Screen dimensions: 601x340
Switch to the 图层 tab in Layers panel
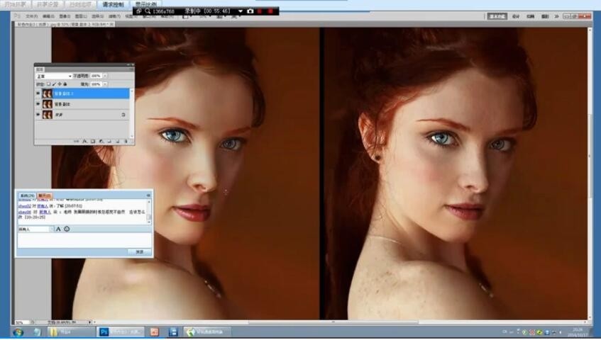(x=40, y=69)
